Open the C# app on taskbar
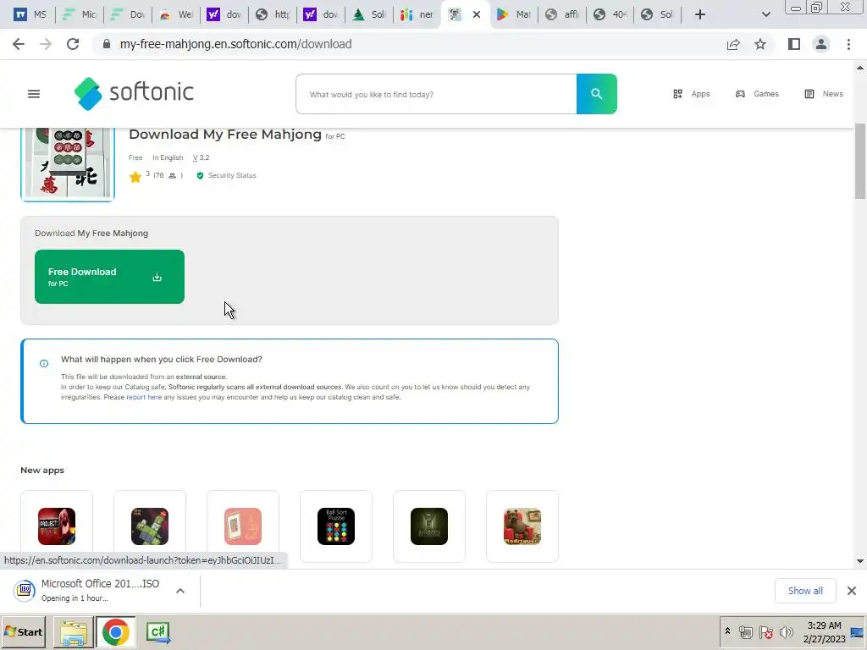Screen dimensions: 867x650 tap(158, 632)
